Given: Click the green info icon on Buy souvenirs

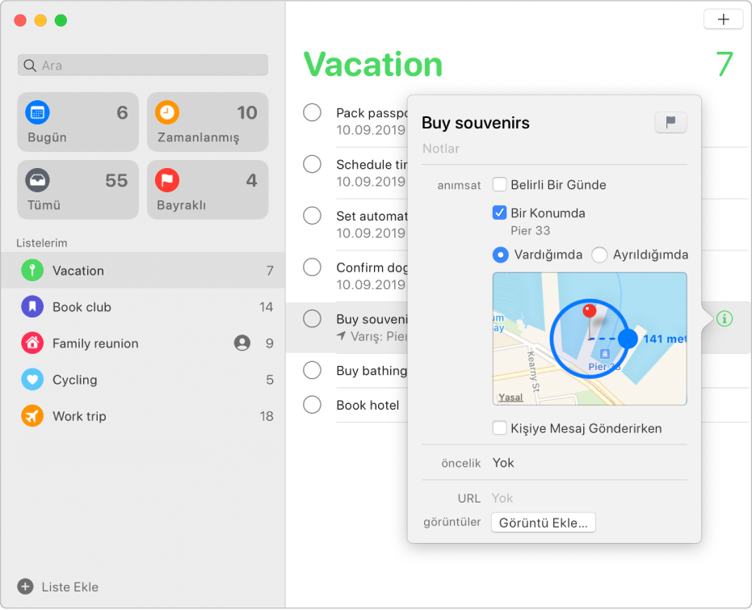Looking at the screenshot, I should (725, 318).
